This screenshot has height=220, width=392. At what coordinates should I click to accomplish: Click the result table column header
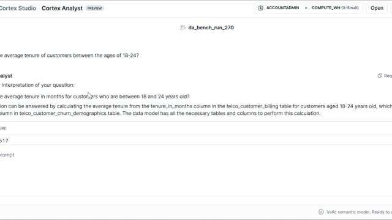tap(3, 128)
